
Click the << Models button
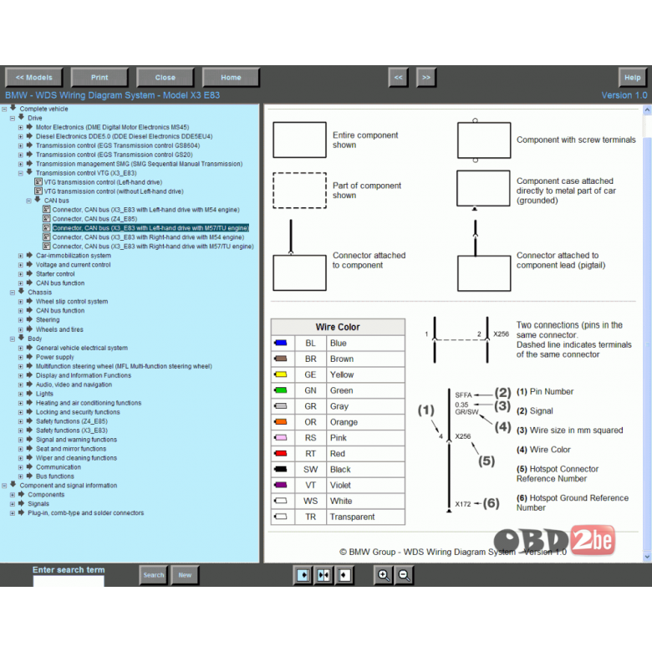pos(34,78)
